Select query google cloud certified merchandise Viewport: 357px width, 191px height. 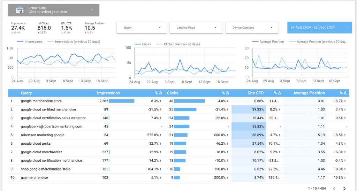click(48, 109)
